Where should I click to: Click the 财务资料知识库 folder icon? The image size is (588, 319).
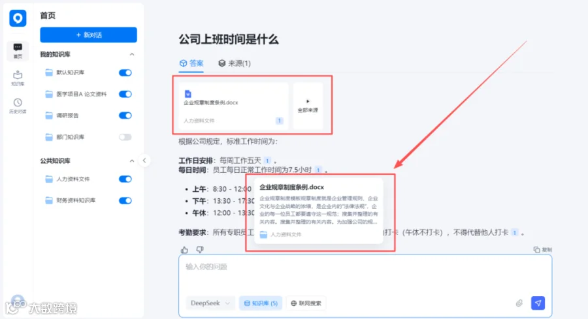tap(49, 200)
